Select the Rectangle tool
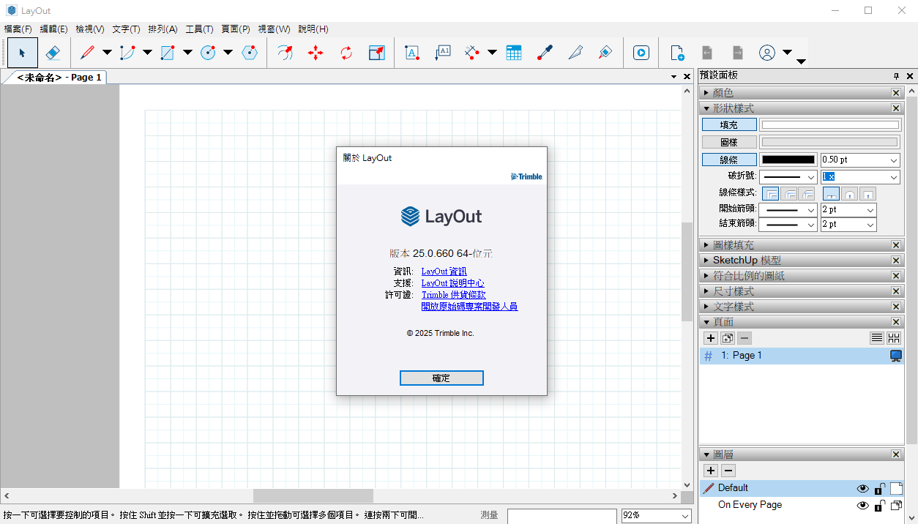Screen dimensions: 918x524 pyautogui.click(x=168, y=53)
